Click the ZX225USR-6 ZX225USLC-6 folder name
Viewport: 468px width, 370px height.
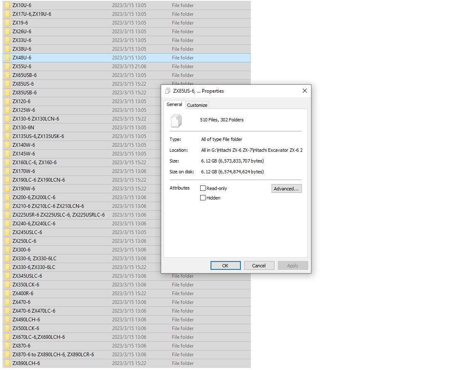(59, 215)
